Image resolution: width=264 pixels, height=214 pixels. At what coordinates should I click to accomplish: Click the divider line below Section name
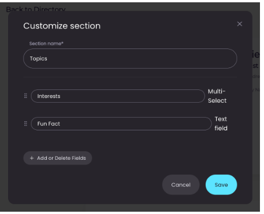(x=130, y=77)
